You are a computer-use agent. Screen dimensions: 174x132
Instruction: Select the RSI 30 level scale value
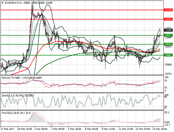[x=166, y=88]
